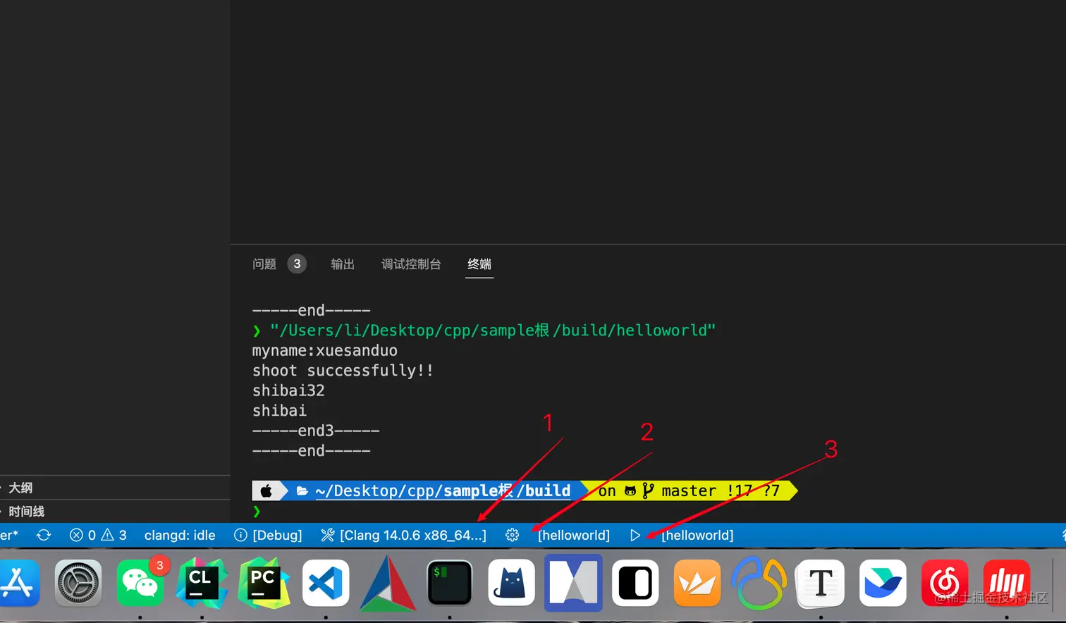Open the black cat app in dock
Image resolution: width=1066 pixels, height=623 pixels.
pyautogui.click(x=511, y=583)
